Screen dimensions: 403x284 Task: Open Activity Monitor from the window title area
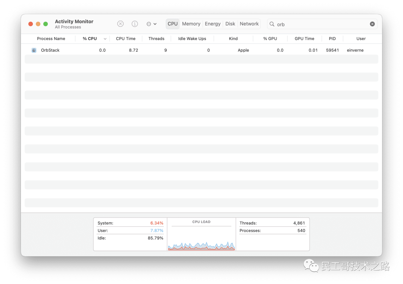point(74,21)
